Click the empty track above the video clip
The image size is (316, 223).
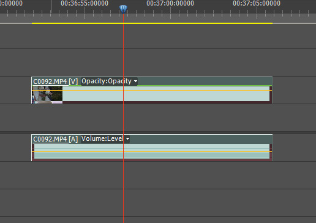(158, 62)
